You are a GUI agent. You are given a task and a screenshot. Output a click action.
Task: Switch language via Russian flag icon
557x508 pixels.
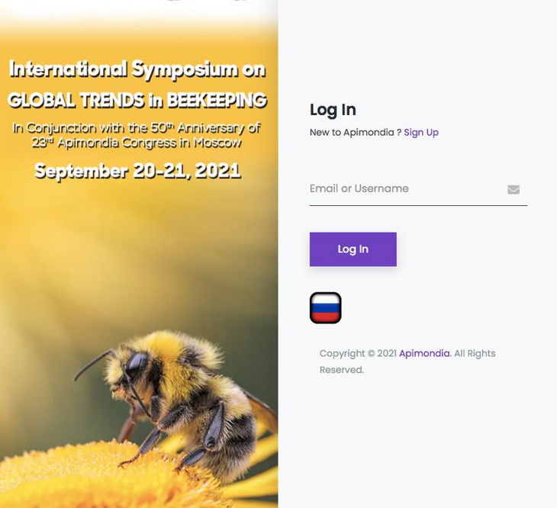point(325,308)
